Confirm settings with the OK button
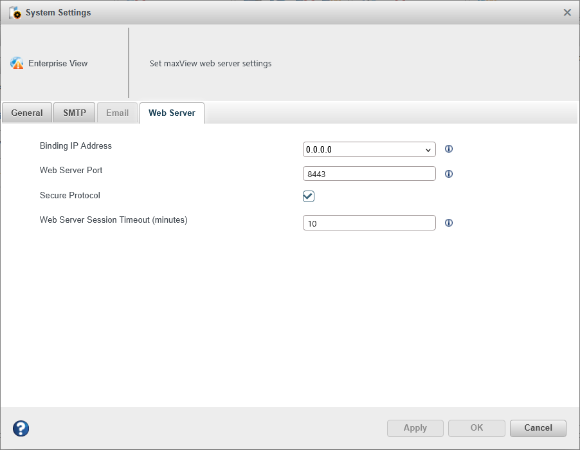 (476, 428)
